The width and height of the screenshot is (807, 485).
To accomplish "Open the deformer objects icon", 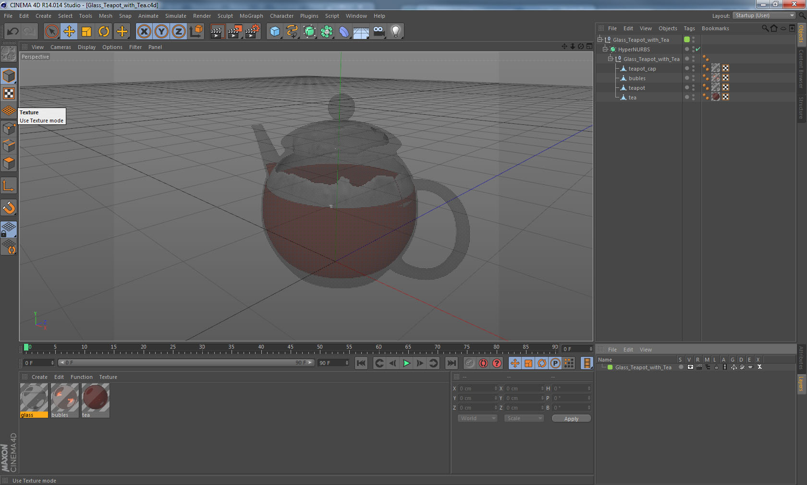I will coord(344,32).
